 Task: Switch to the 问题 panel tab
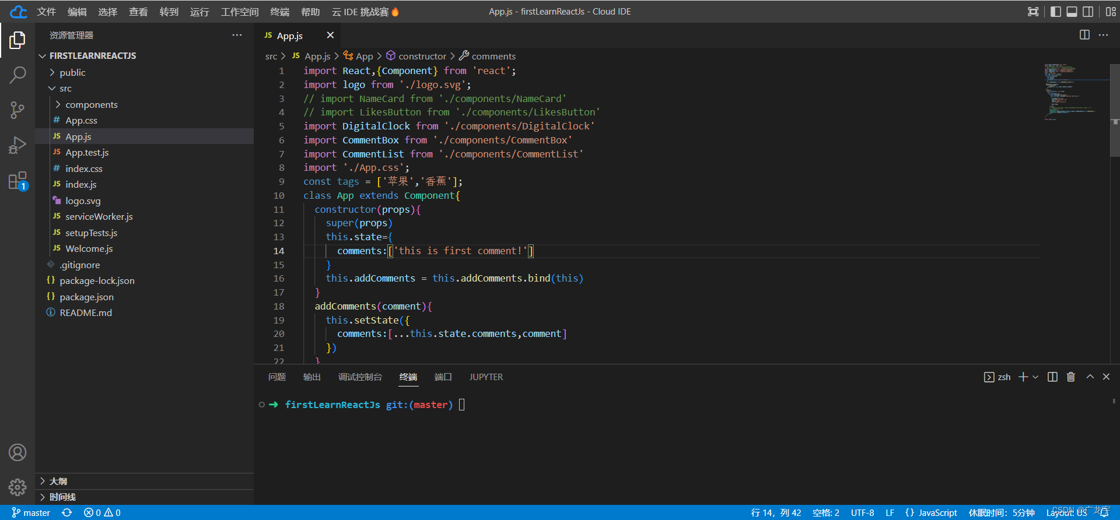(277, 377)
